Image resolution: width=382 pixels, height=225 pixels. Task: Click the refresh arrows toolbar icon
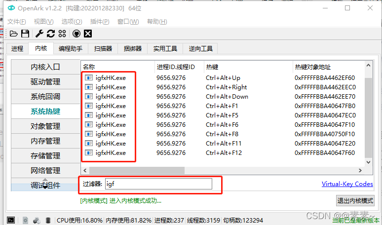click(x=51, y=34)
